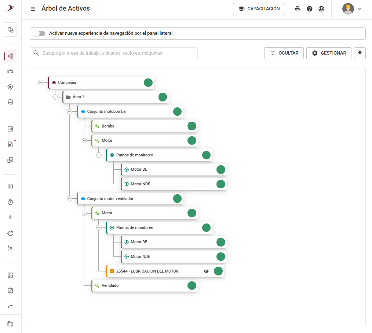372x333 pixels.
Task: Click the stopwatch icon in sidebar
Action: pos(10,202)
